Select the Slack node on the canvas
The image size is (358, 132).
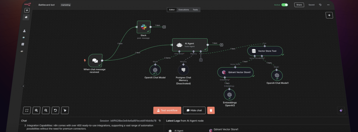pyautogui.click(x=143, y=27)
